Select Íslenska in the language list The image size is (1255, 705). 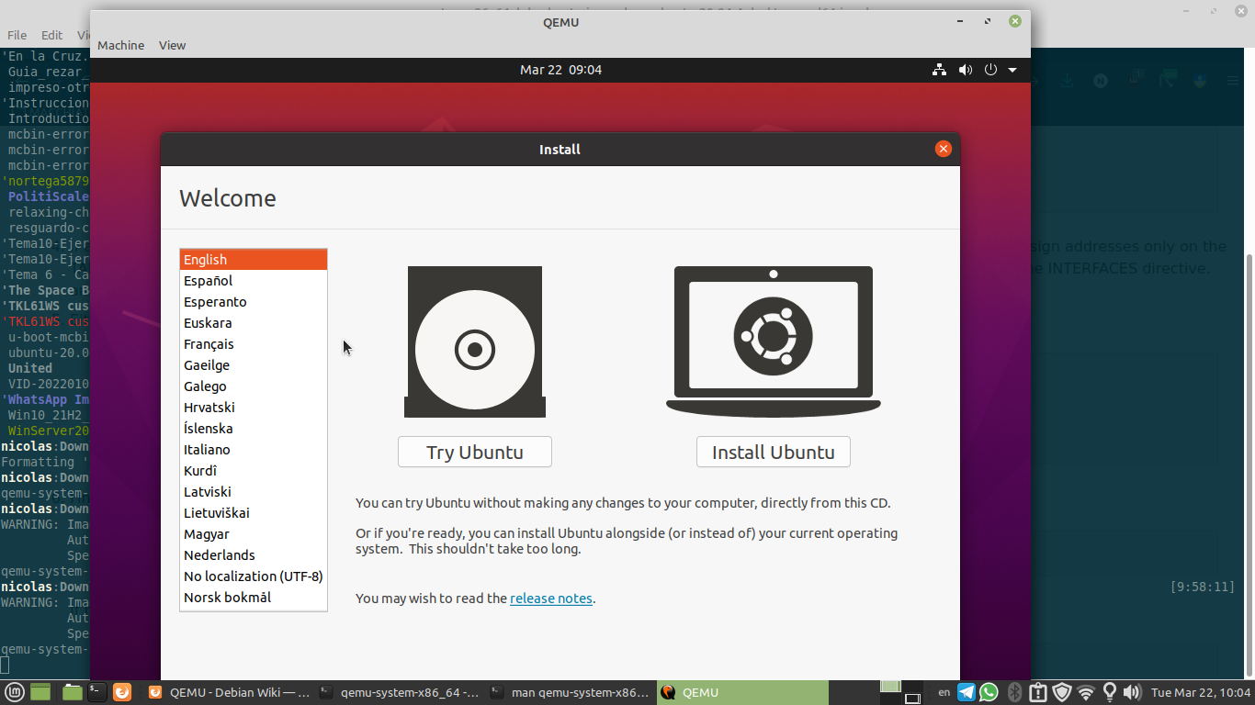(254, 429)
